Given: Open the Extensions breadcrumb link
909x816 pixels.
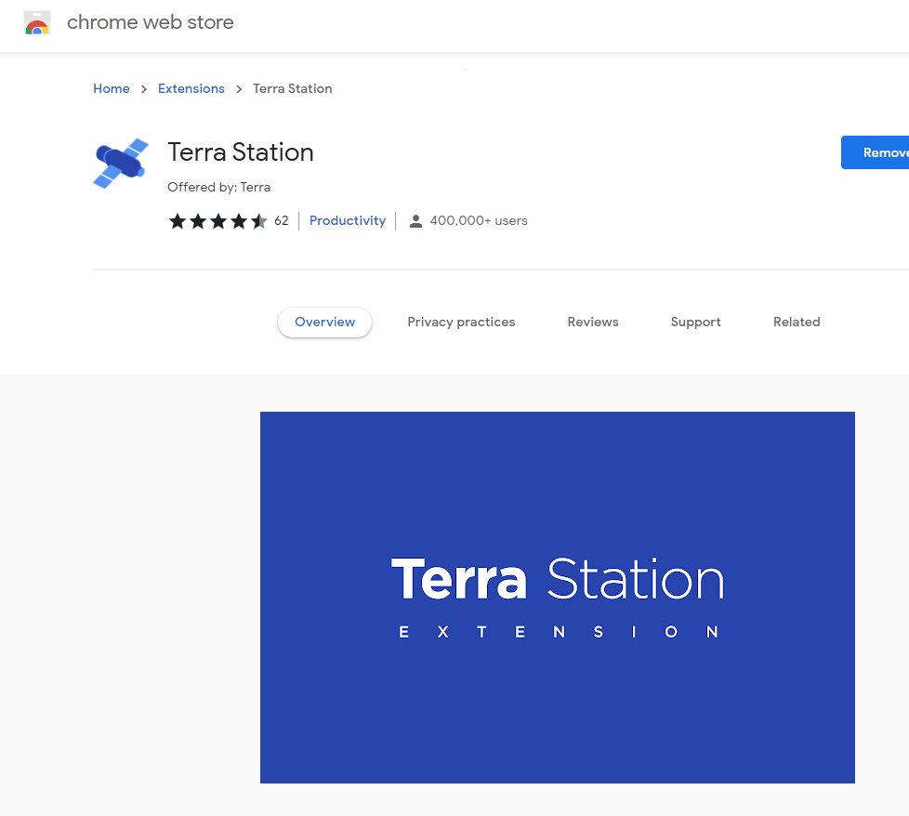Looking at the screenshot, I should click(x=191, y=89).
